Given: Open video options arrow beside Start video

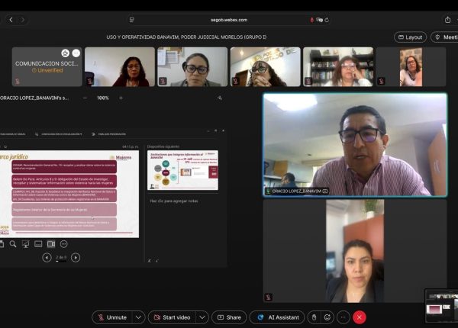Looking at the screenshot, I should click(x=202, y=317).
